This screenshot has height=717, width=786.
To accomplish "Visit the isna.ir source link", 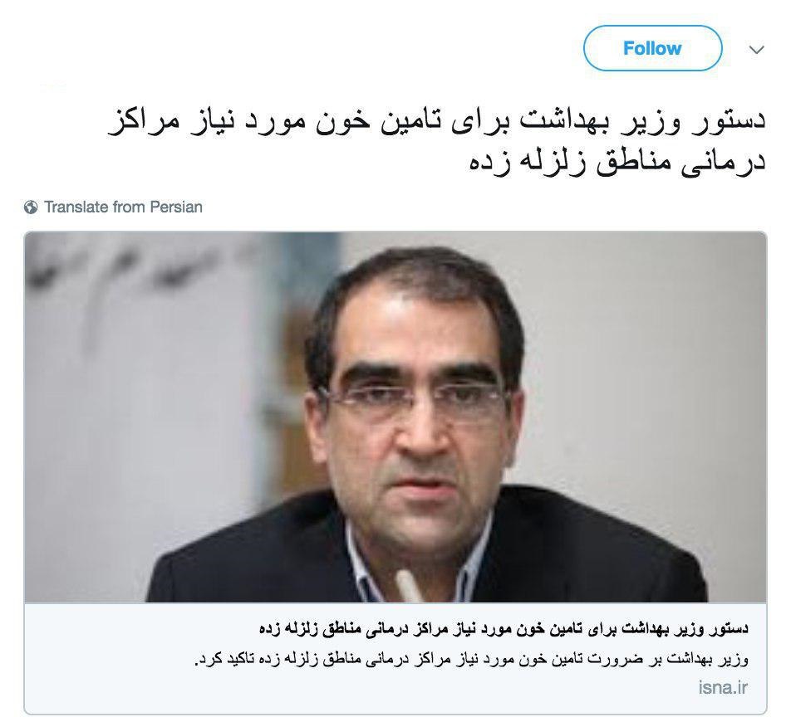I will [x=723, y=687].
